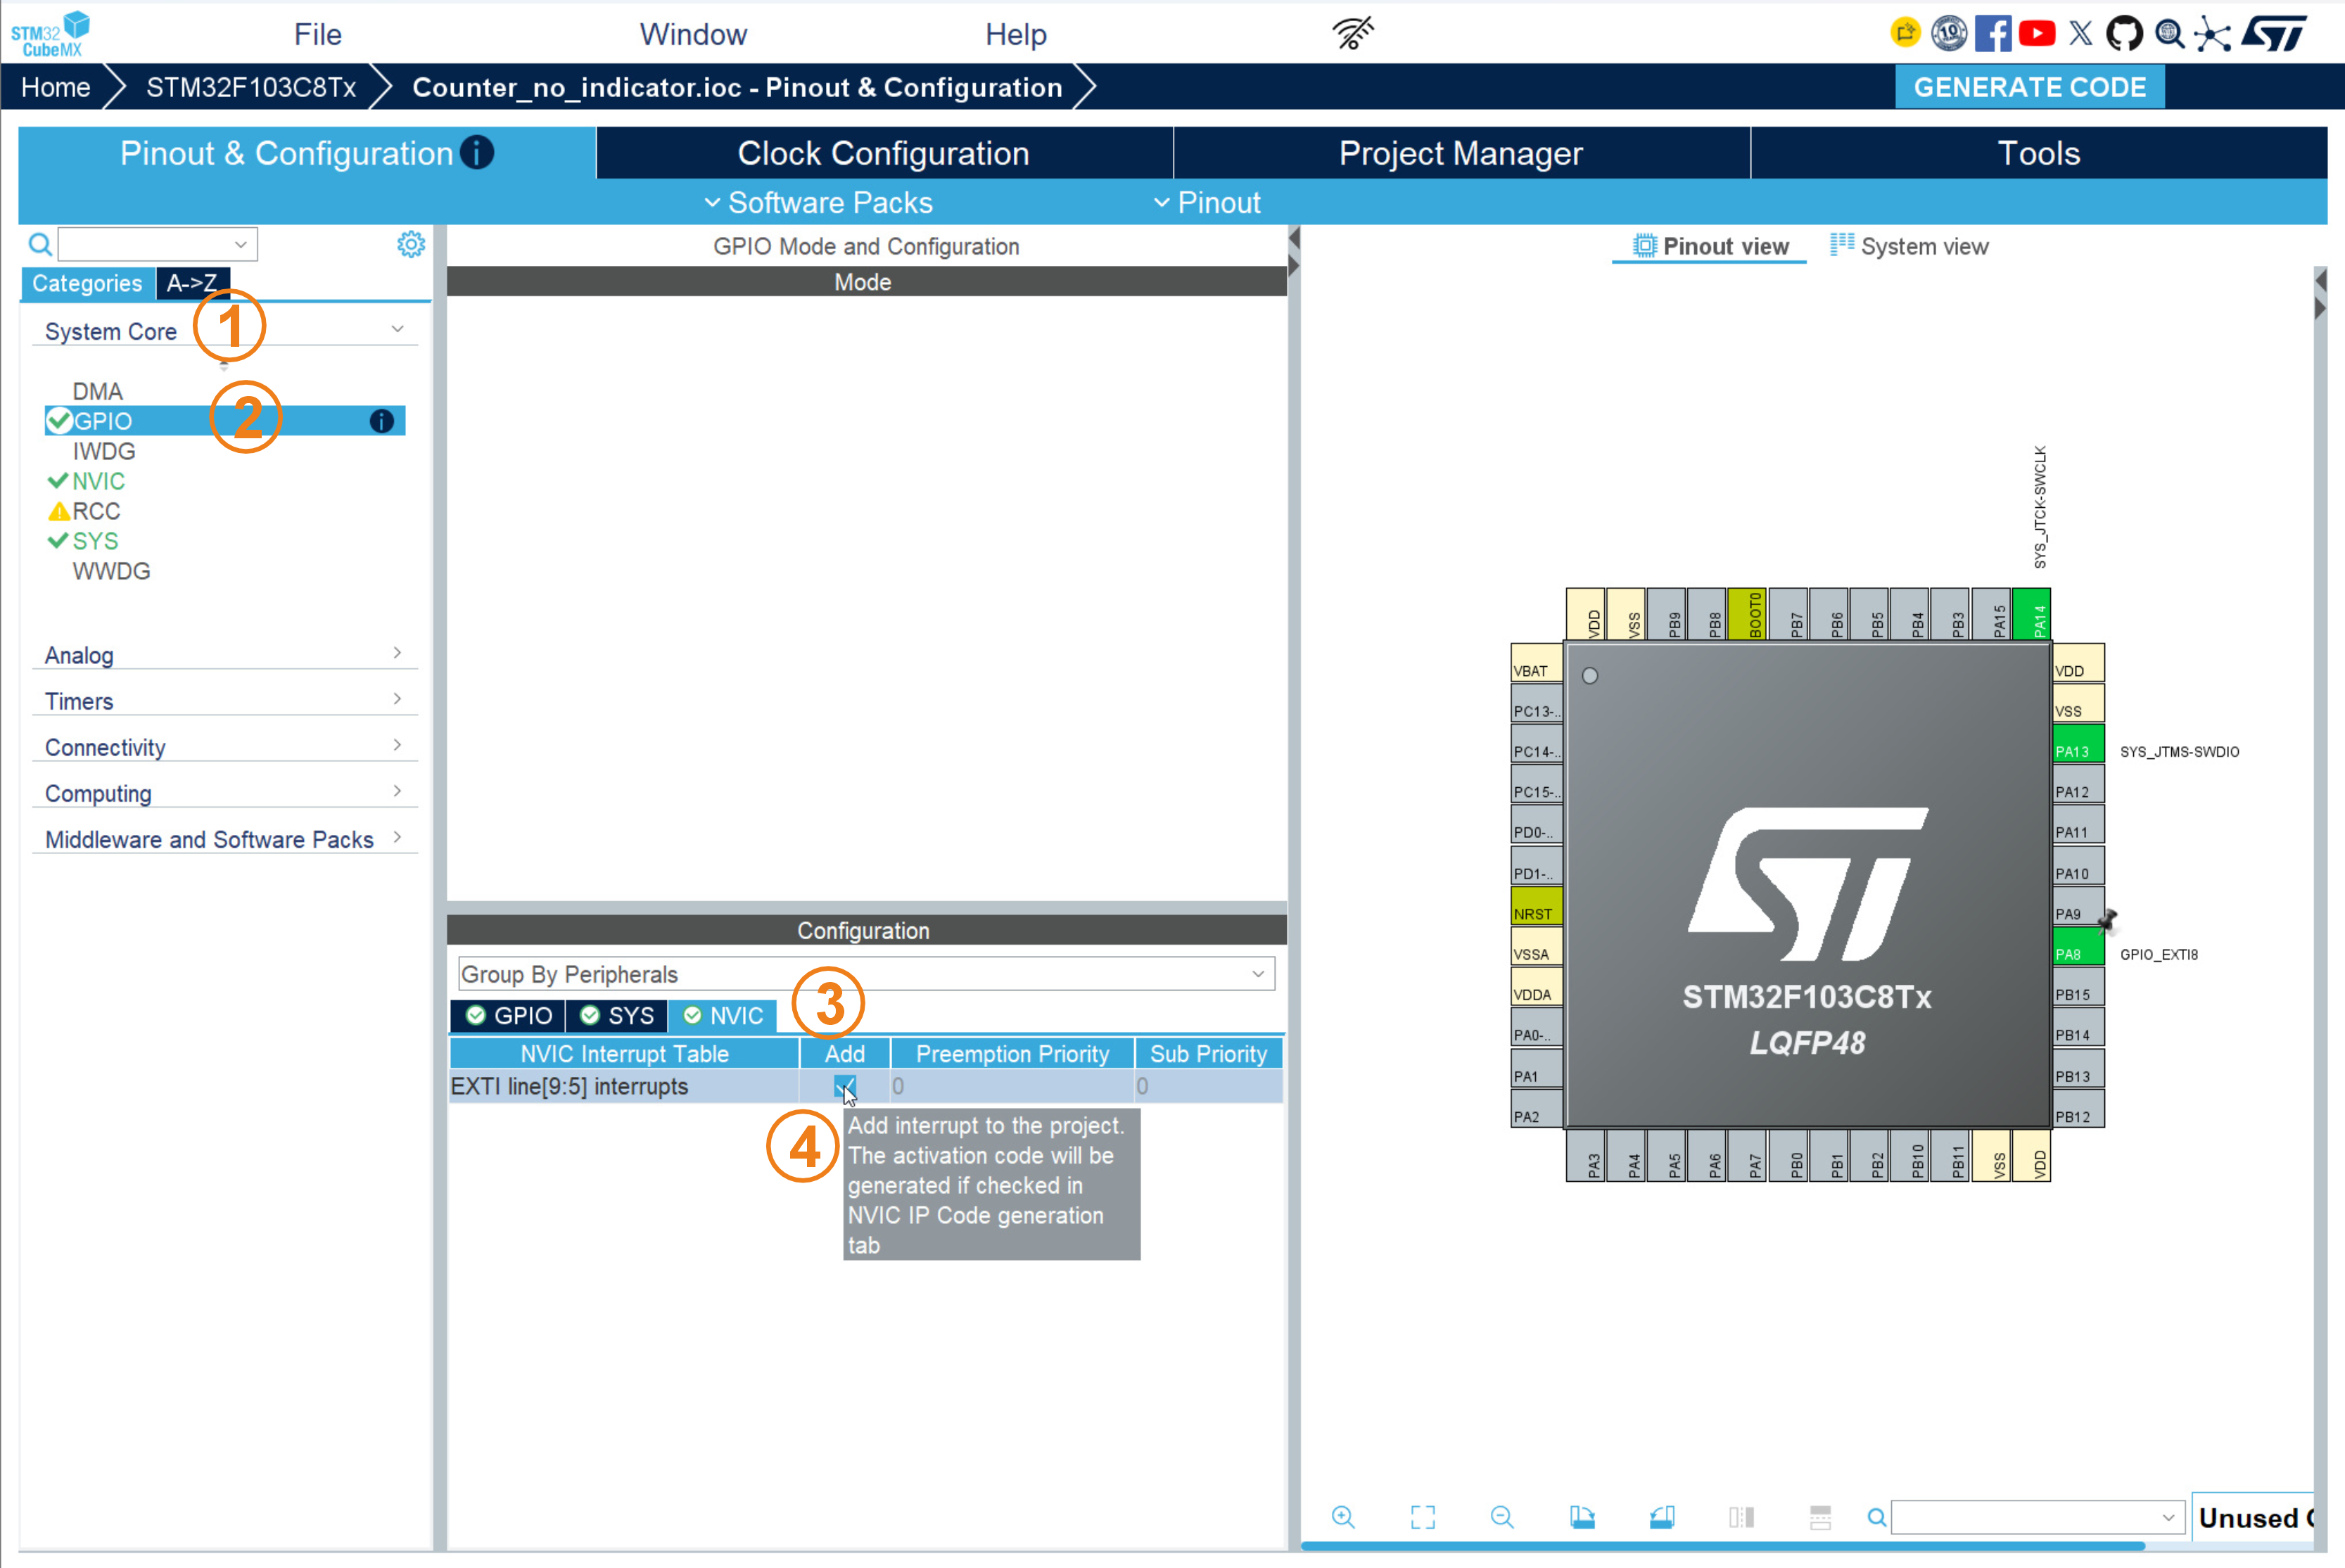Open the File menu
Image resolution: width=2345 pixels, height=1568 pixels.
(x=318, y=34)
